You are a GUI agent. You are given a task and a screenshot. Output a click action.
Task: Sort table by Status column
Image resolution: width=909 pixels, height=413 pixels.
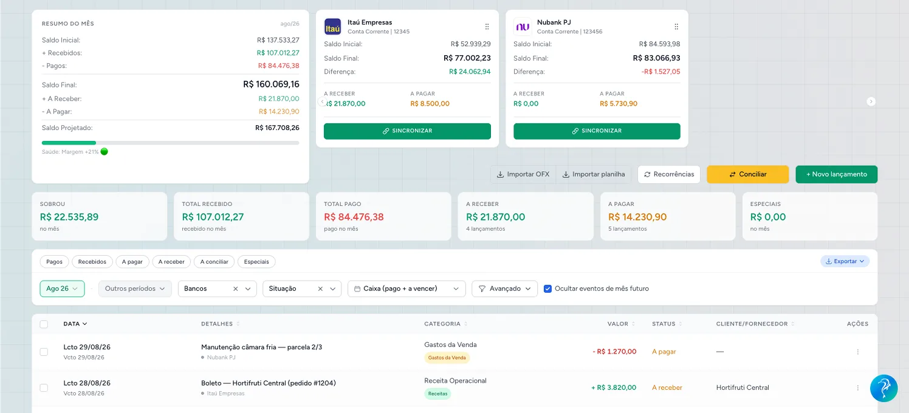pos(667,324)
